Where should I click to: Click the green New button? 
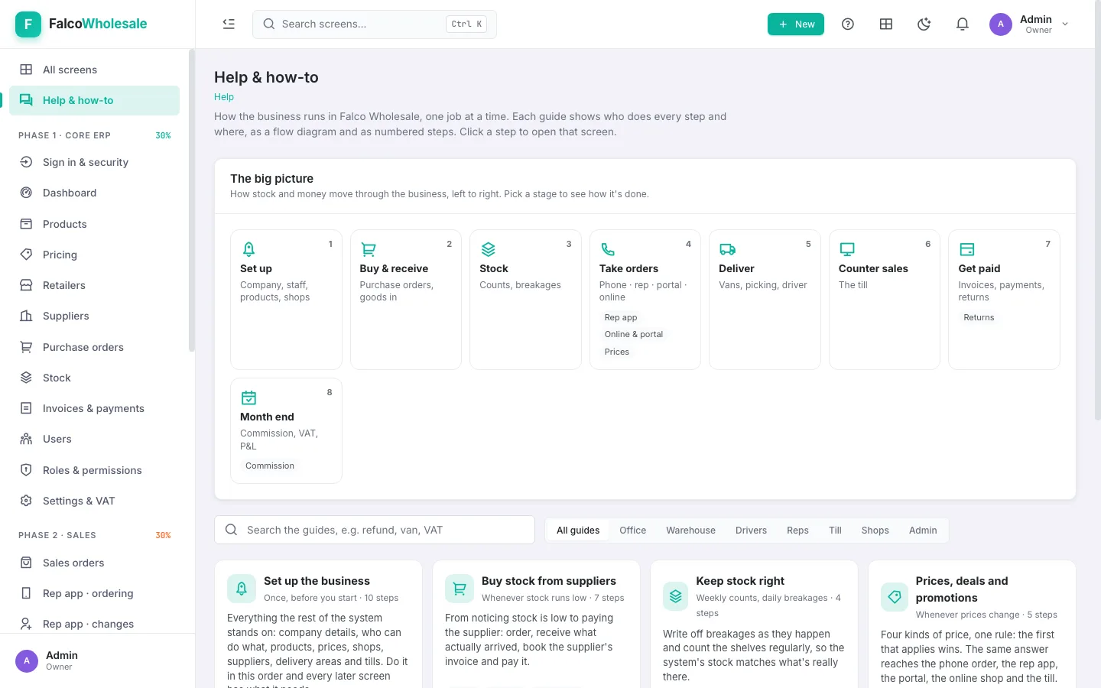[796, 24]
